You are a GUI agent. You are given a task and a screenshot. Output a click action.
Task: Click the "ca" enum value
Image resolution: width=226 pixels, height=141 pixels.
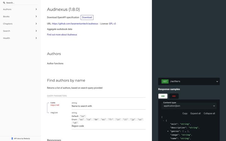point(89,119)
